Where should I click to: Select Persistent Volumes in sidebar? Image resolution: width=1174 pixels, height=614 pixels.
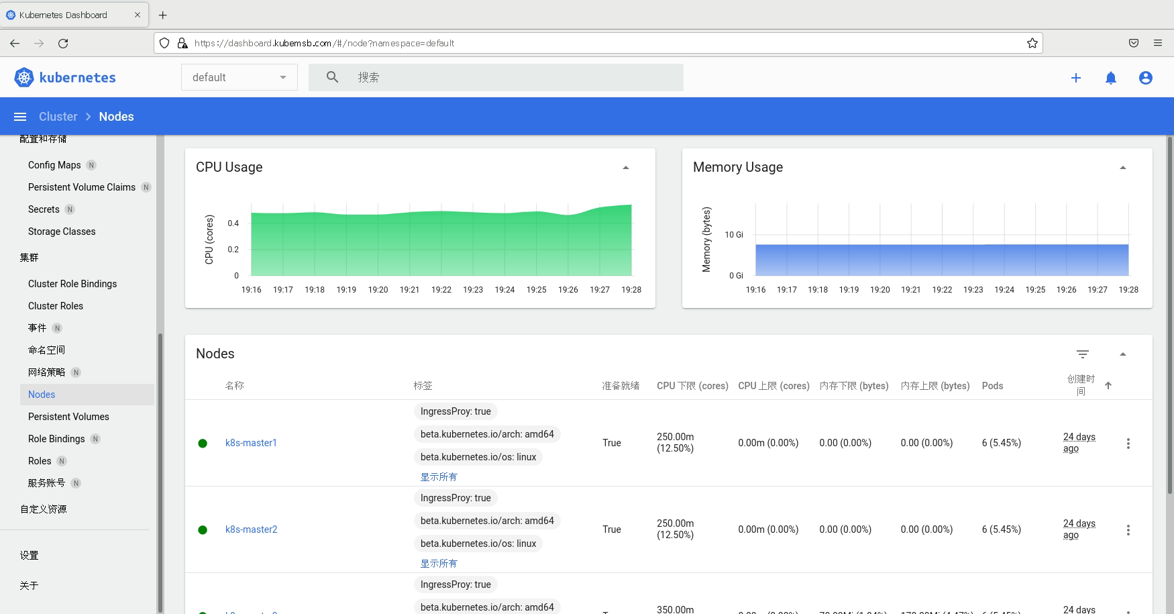[x=68, y=417]
